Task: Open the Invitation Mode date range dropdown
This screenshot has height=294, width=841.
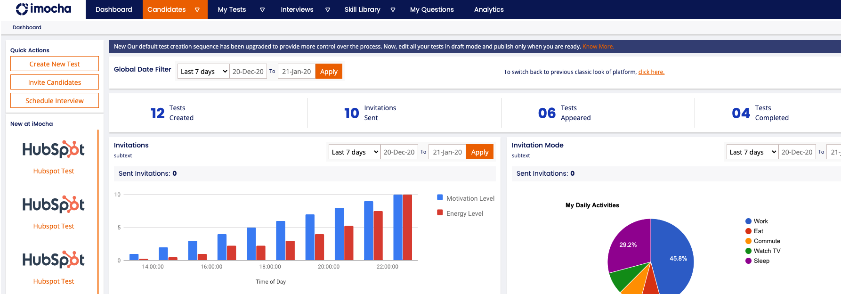Action: (x=752, y=152)
